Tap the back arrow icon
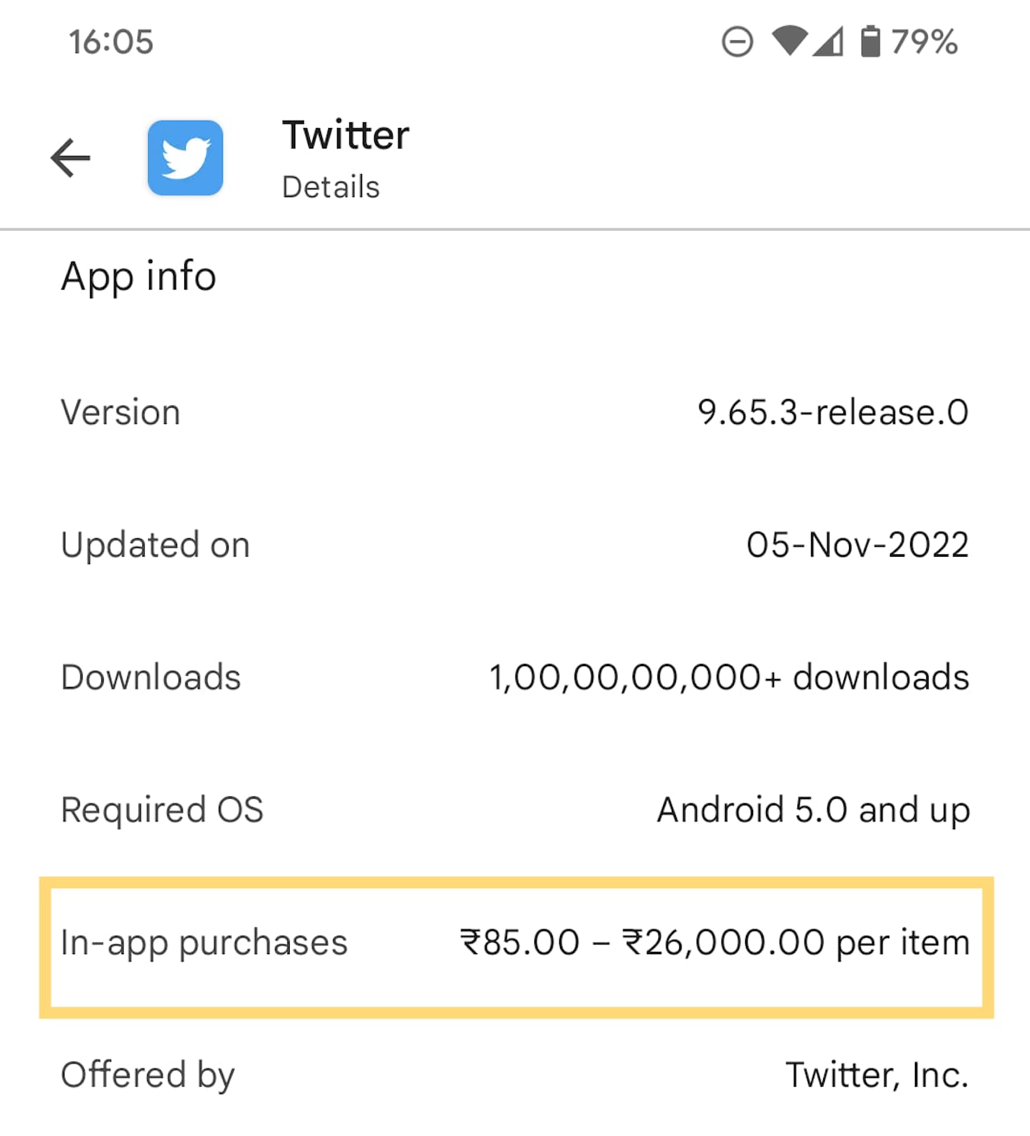1030x1136 pixels. click(x=71, y=158)
